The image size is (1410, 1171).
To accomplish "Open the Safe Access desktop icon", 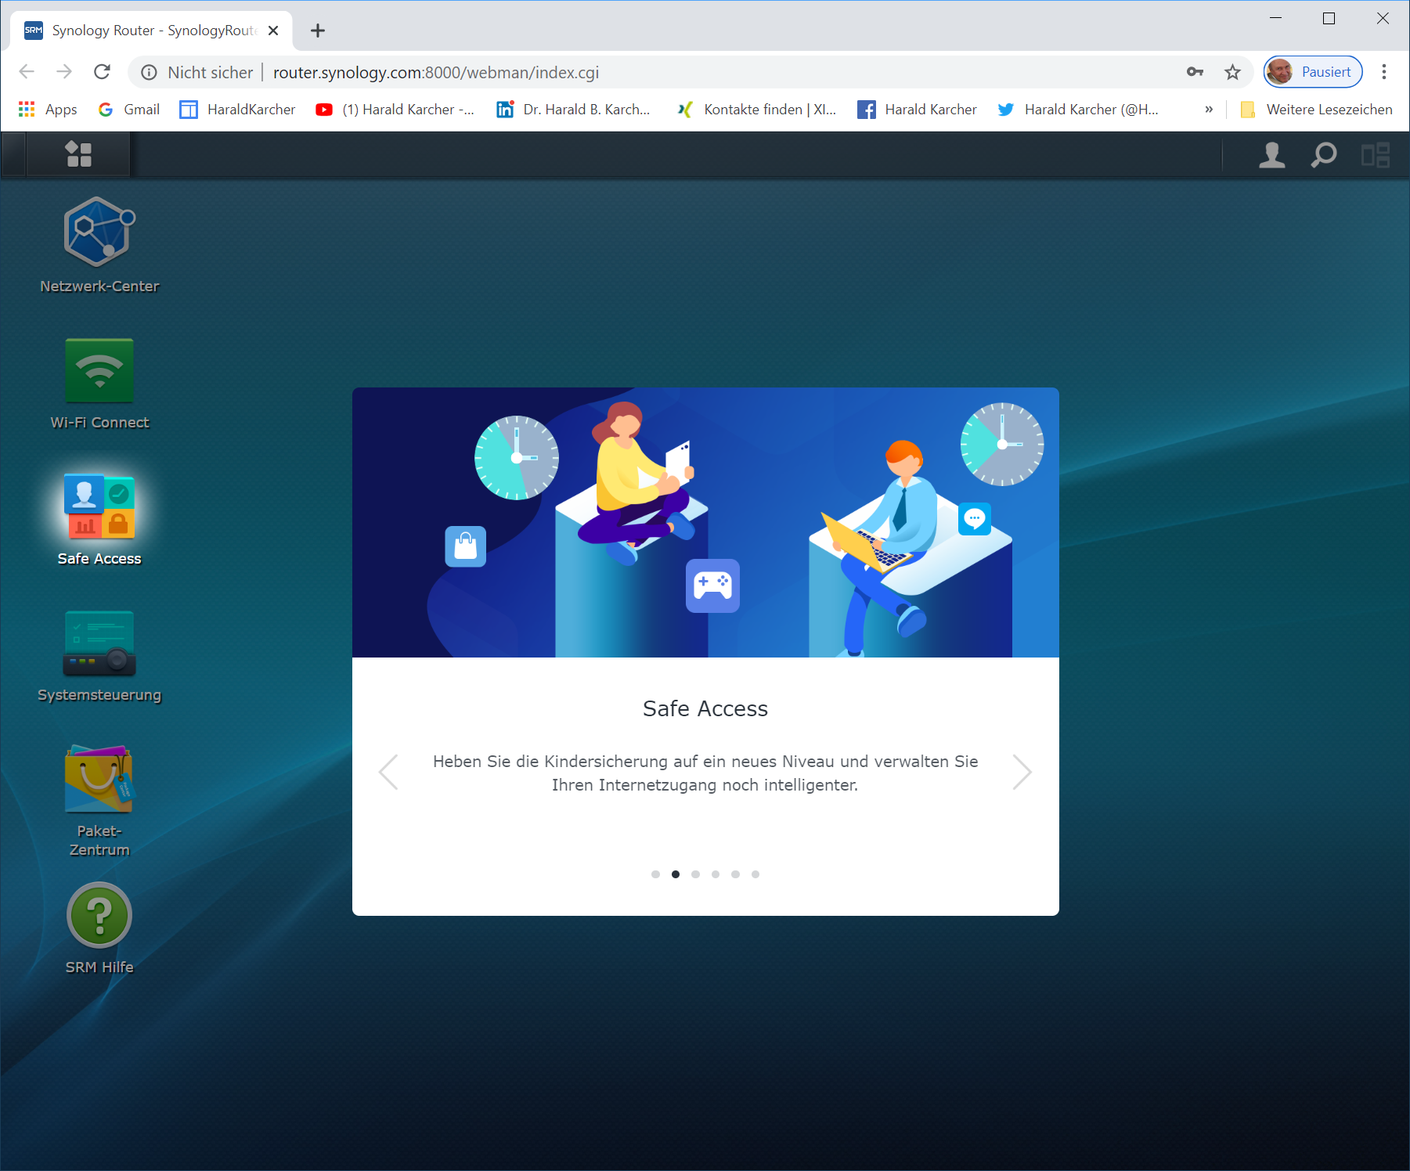I will [x=99, y=520].
